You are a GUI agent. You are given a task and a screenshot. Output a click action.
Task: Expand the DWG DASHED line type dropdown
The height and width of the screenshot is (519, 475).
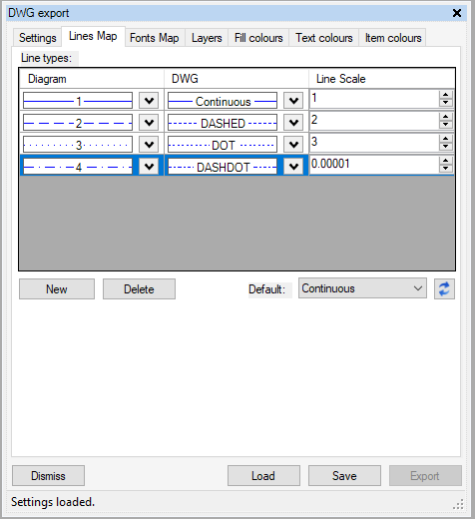click(293, 123)
